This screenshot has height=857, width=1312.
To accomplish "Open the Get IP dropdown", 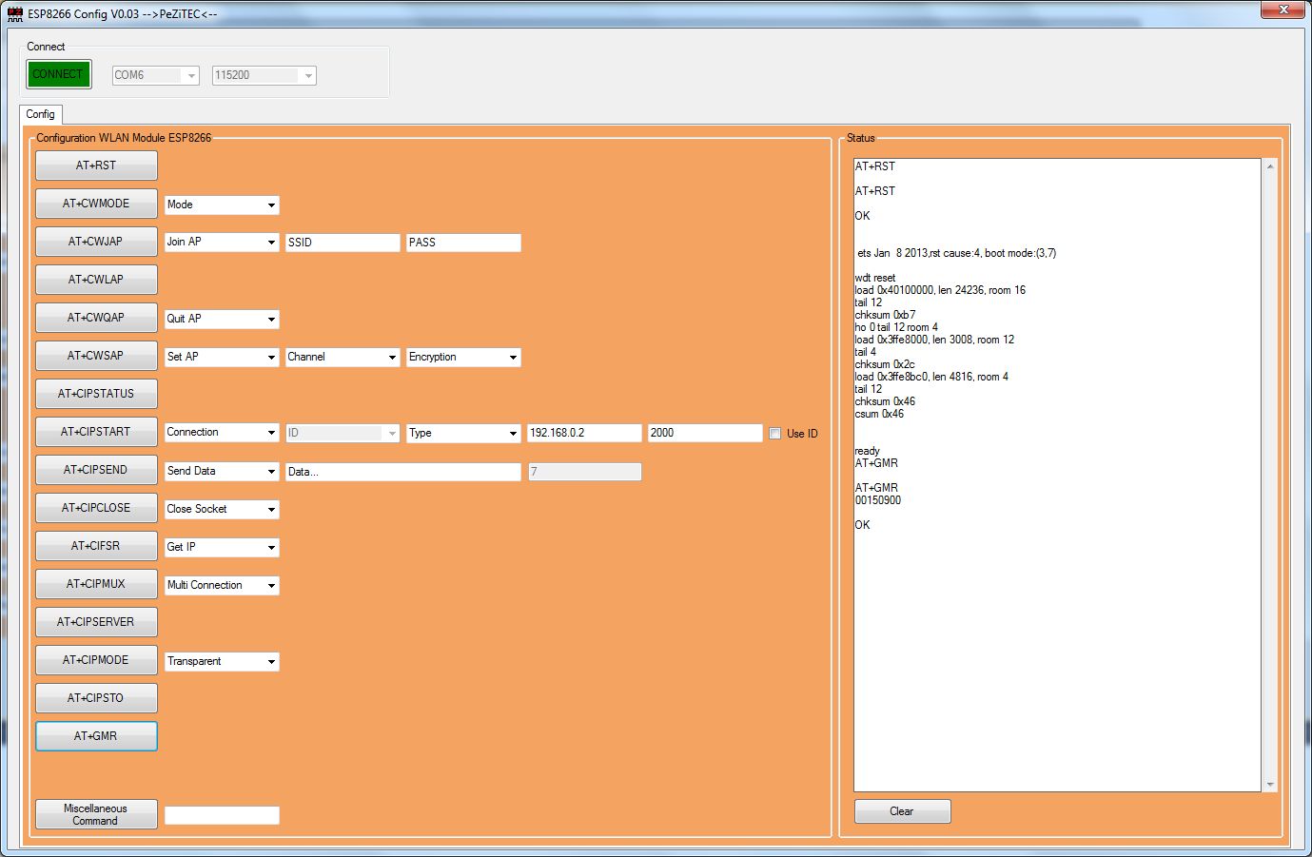I will click(222, 547).
